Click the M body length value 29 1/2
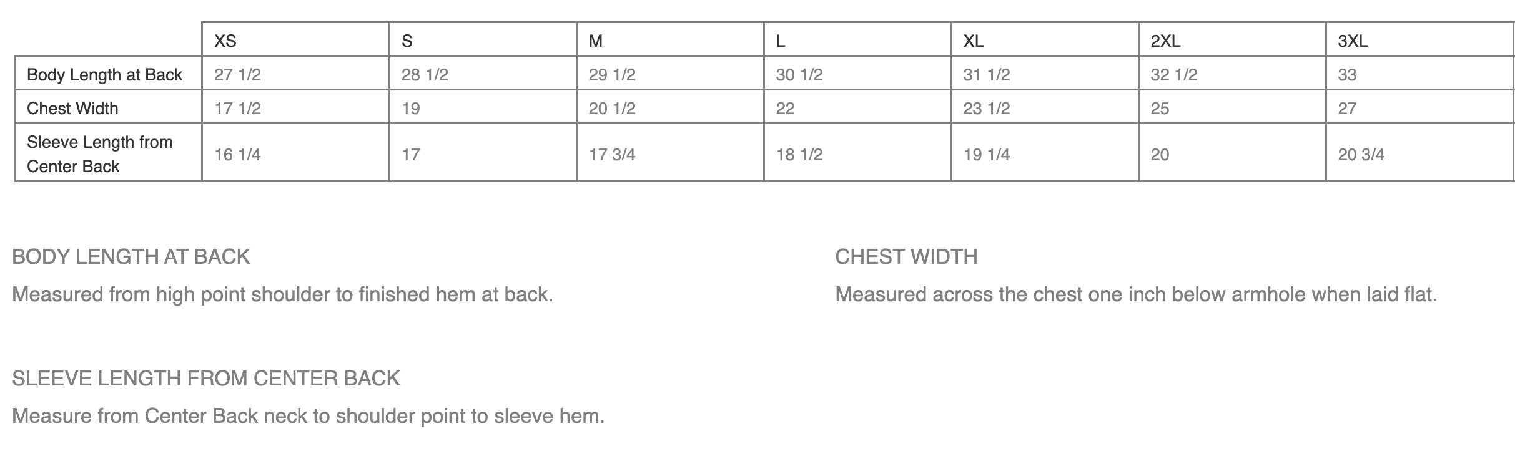 612,75
